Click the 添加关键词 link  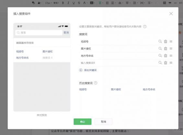pyautogui.click(x=90, y=70)
